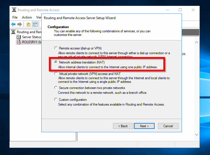Open the partially hidden View menu
The image size is (210, 155).
coord(39,17)
